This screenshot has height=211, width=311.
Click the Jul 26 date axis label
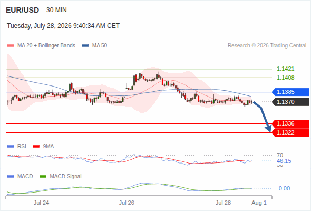pos(127,203)
